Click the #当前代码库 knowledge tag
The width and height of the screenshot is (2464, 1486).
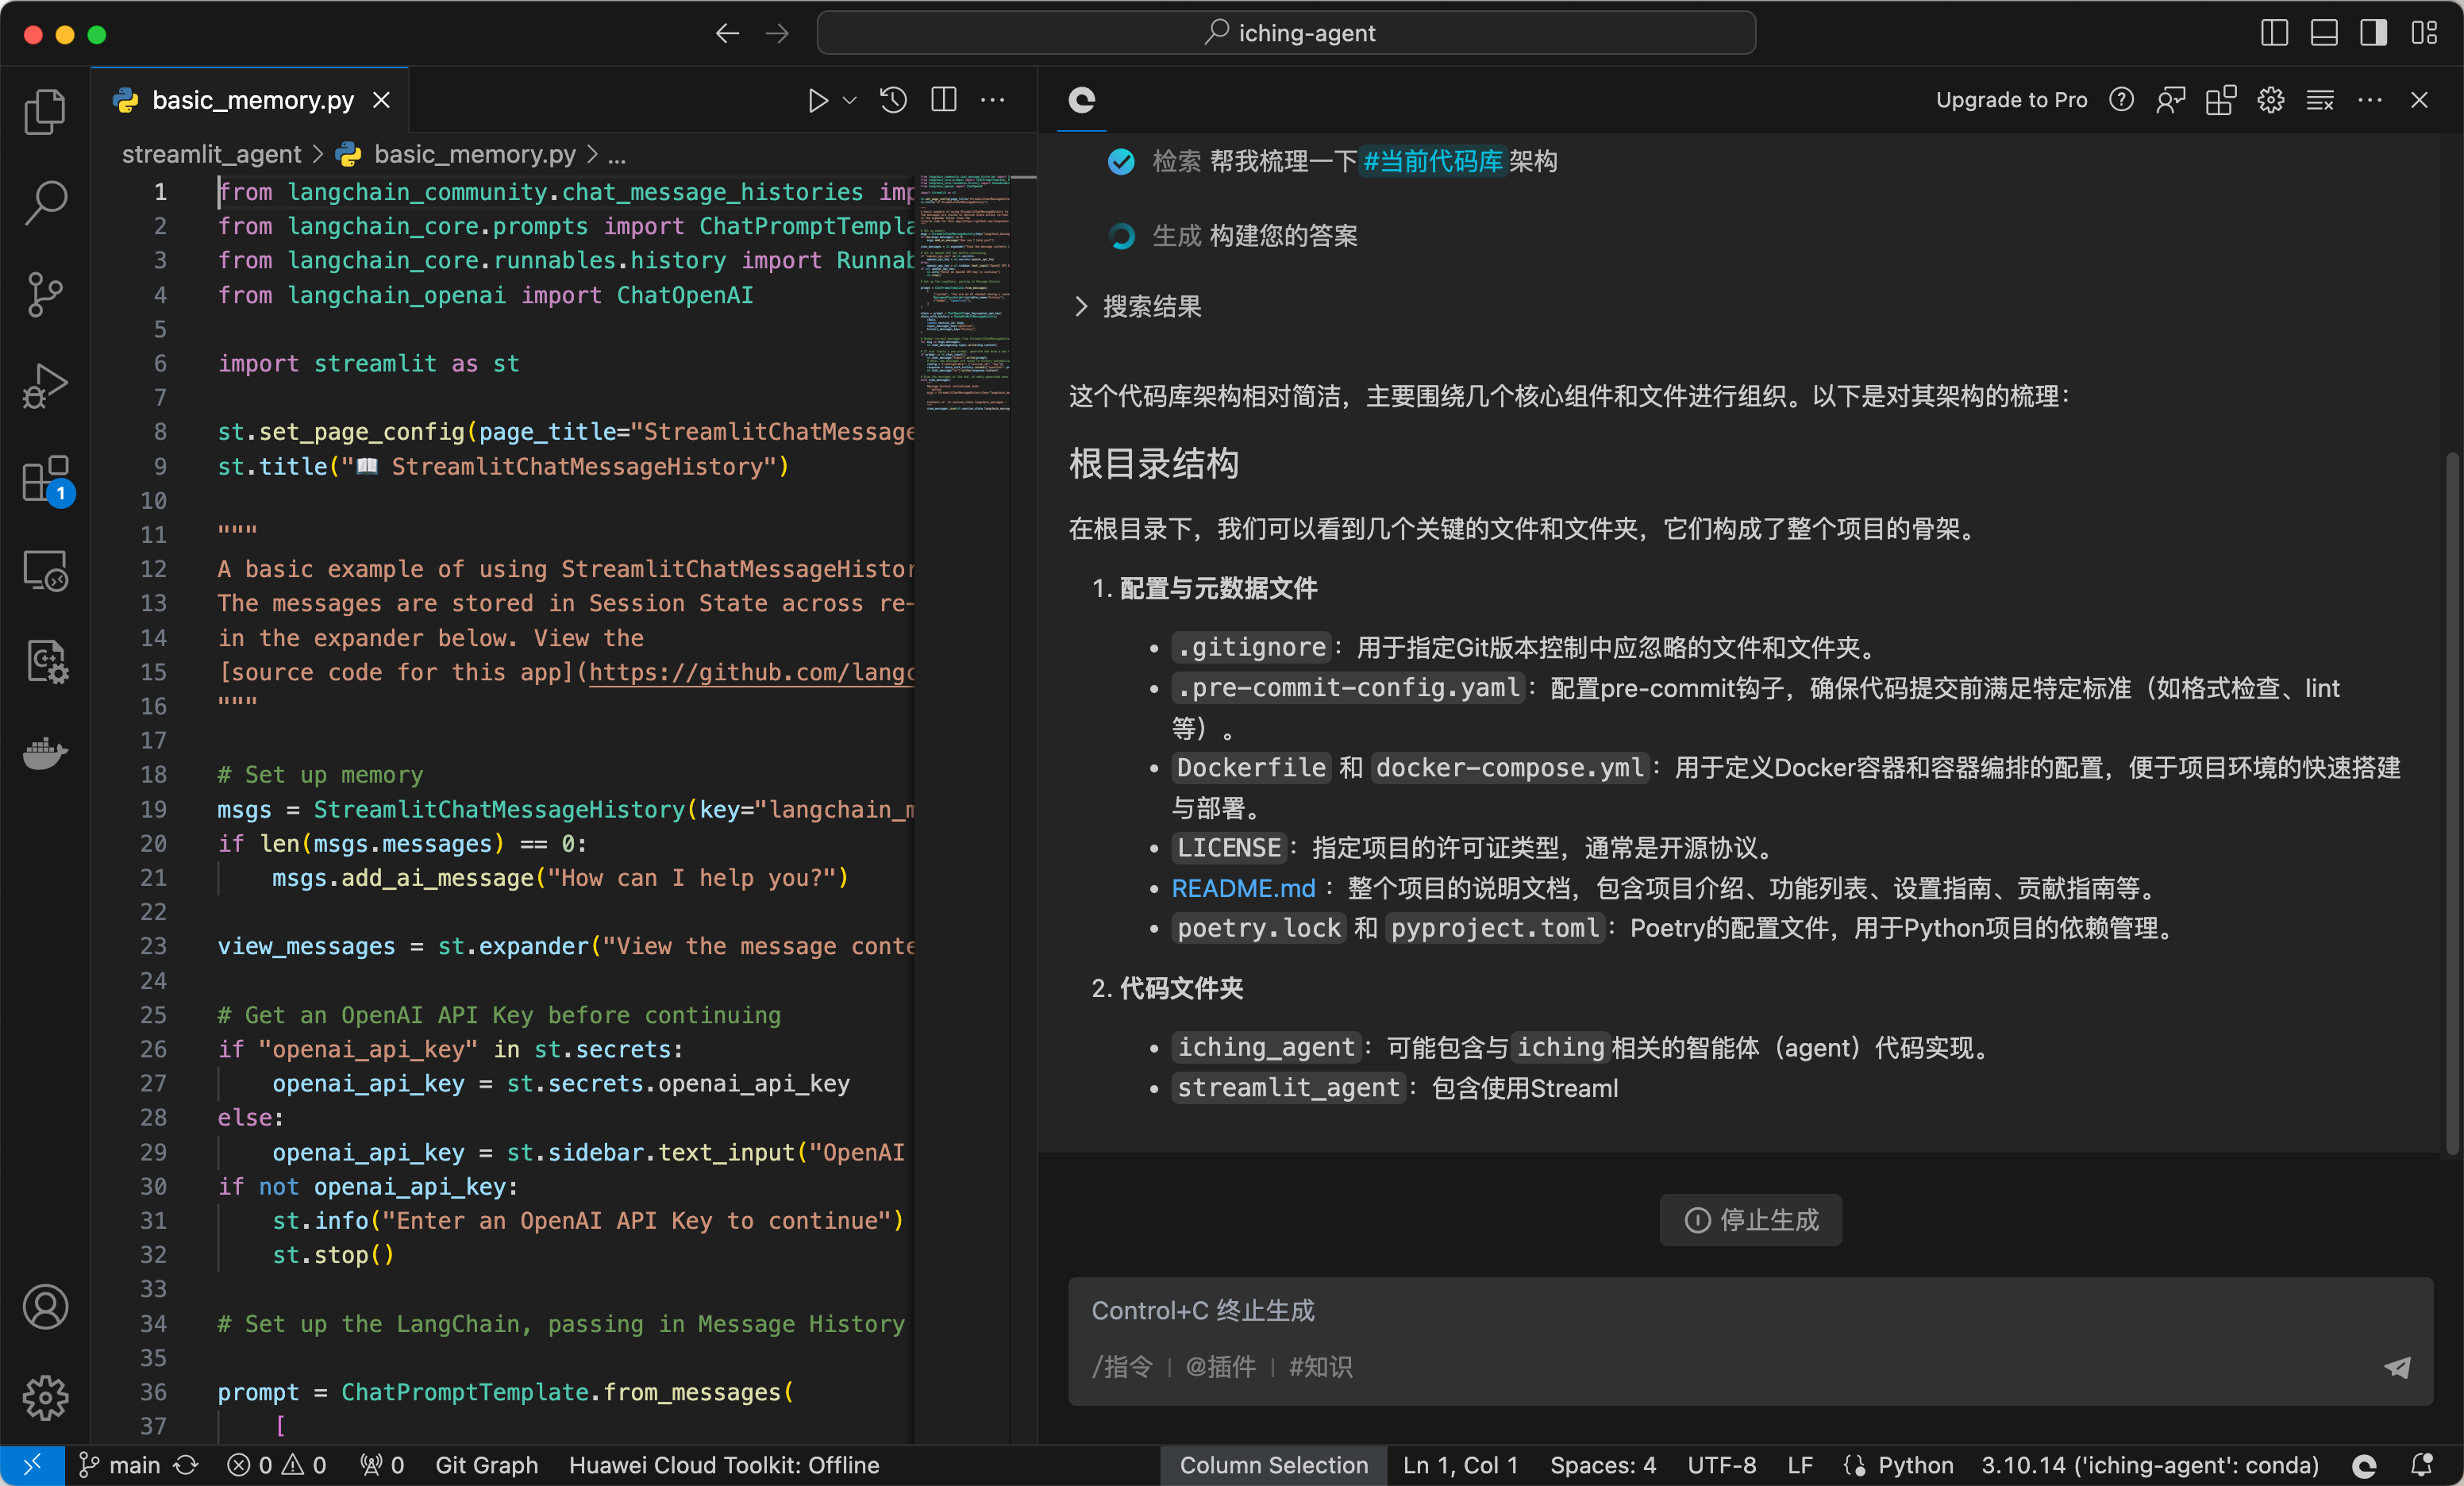1433,161
